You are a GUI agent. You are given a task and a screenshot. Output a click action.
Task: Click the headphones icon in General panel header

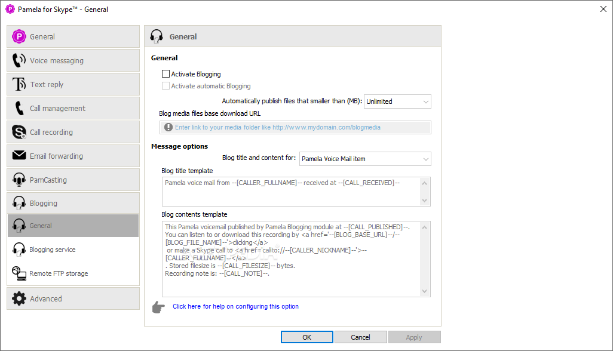pyautogui.click(x=157, y=36)
